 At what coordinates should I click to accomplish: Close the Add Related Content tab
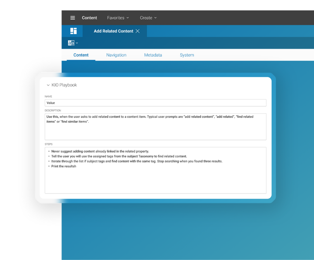[x=138, y=31]
